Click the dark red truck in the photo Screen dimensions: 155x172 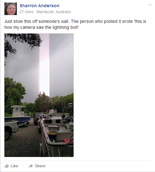coord(38,118)
